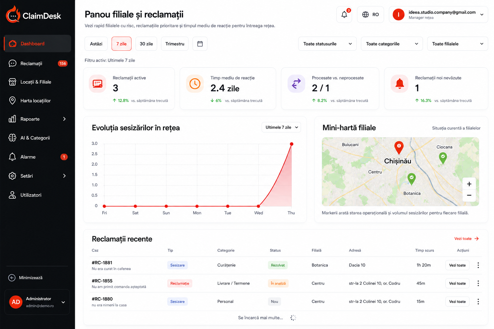
Task: Open the calendar date picker icon
Action: (200, 44)
